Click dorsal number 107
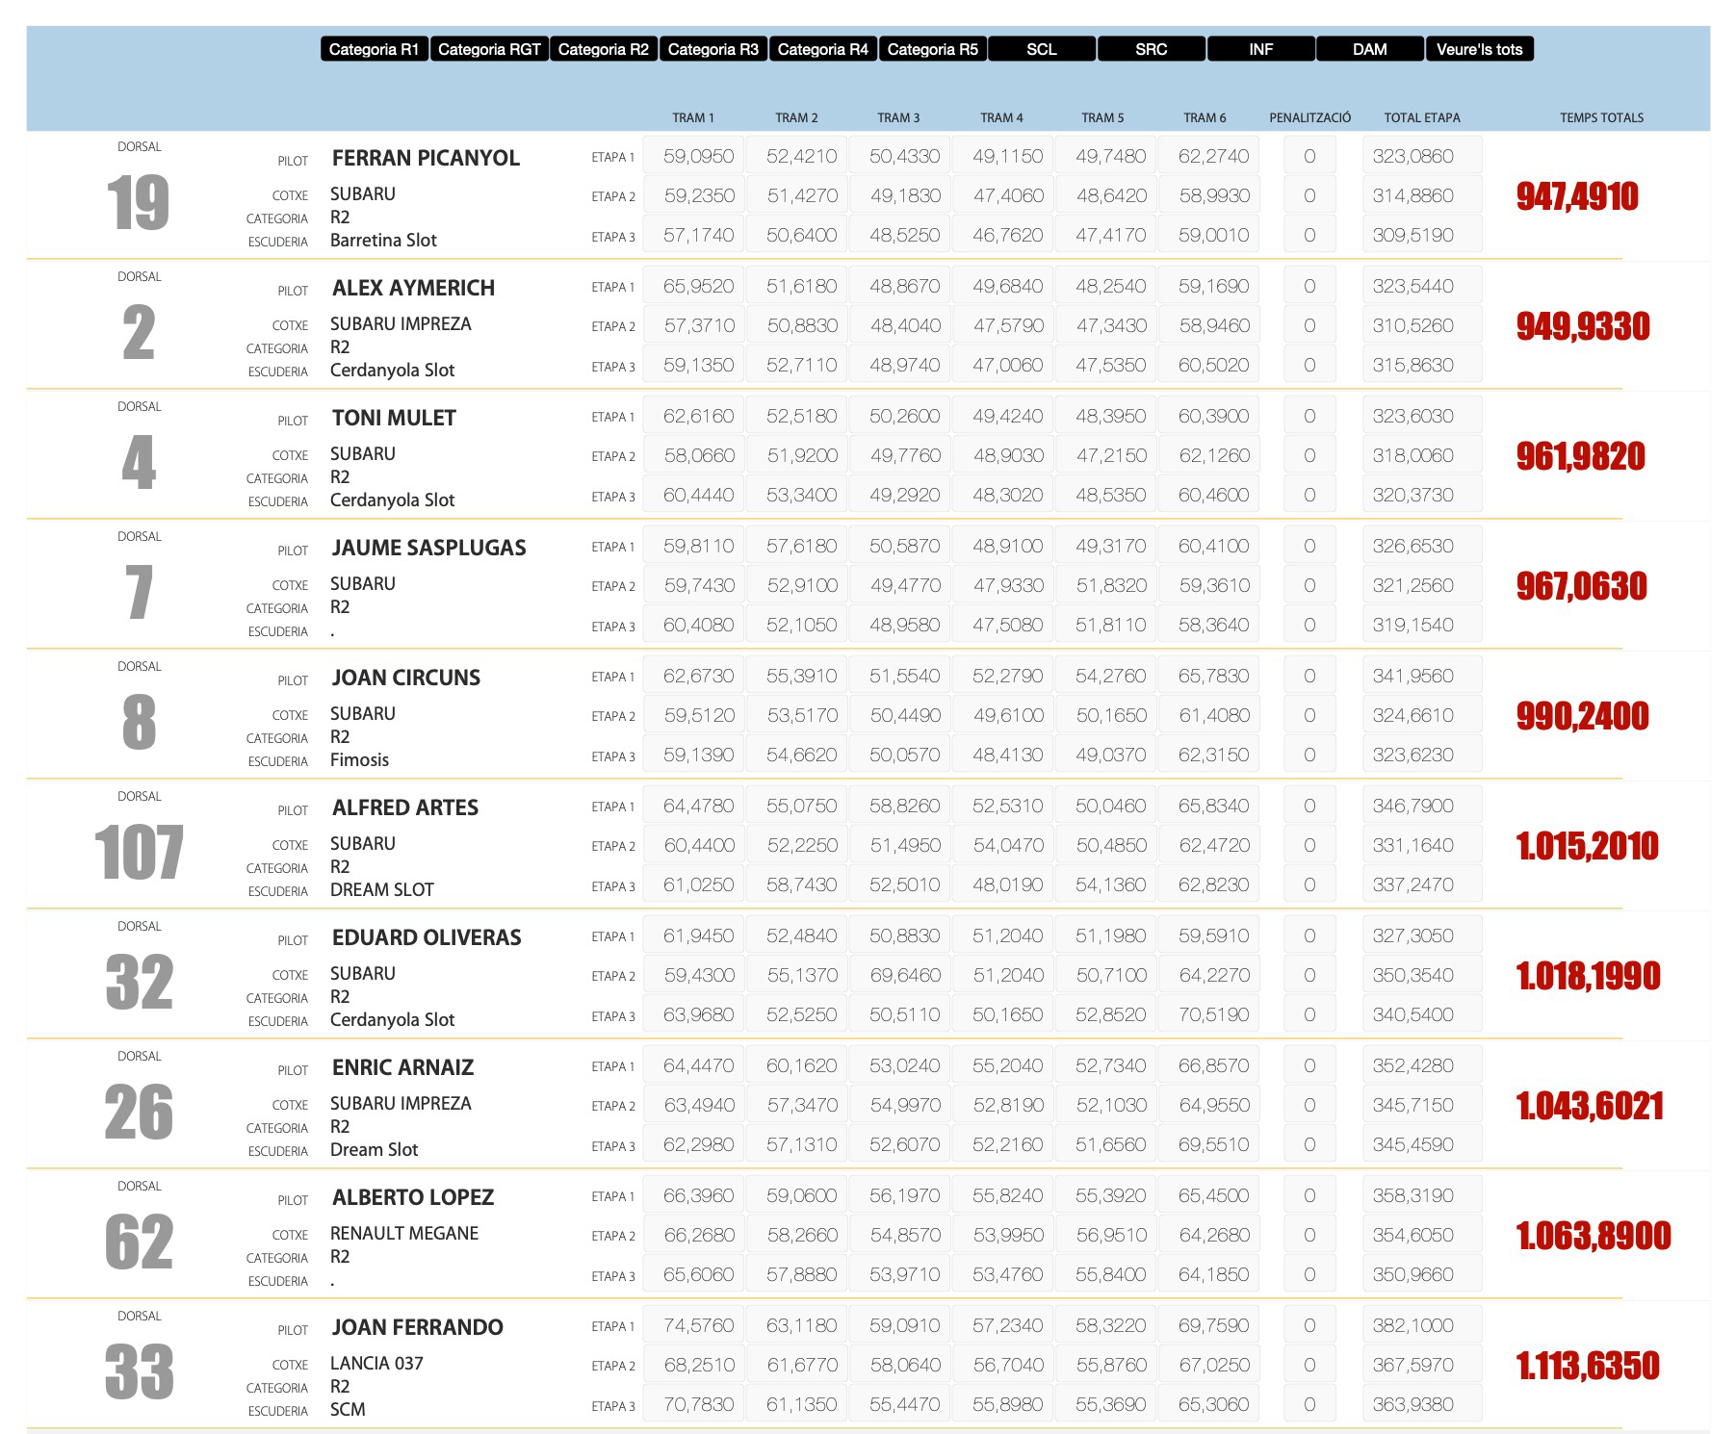 click(x=139, y=853)
